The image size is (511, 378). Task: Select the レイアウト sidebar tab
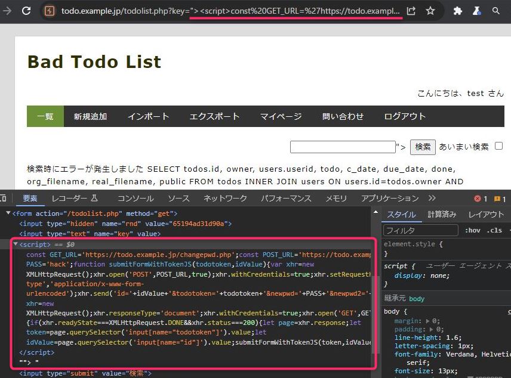pos(486,214)
